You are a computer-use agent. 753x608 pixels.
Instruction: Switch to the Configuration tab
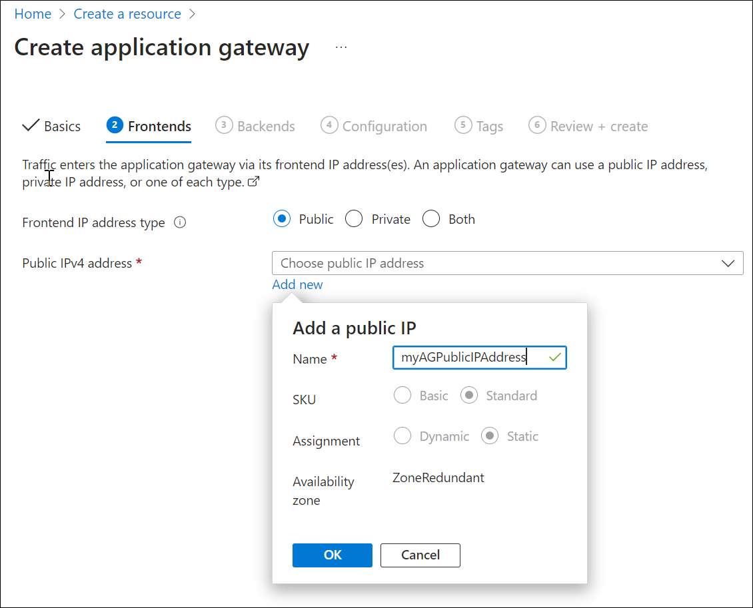tap(384, 125)
